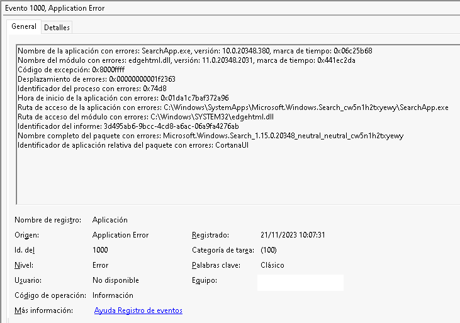This screenshot has width=460, height=323.
Task: Click the 'Error' value next to 'Nivel'
Action: click(100, 265)
